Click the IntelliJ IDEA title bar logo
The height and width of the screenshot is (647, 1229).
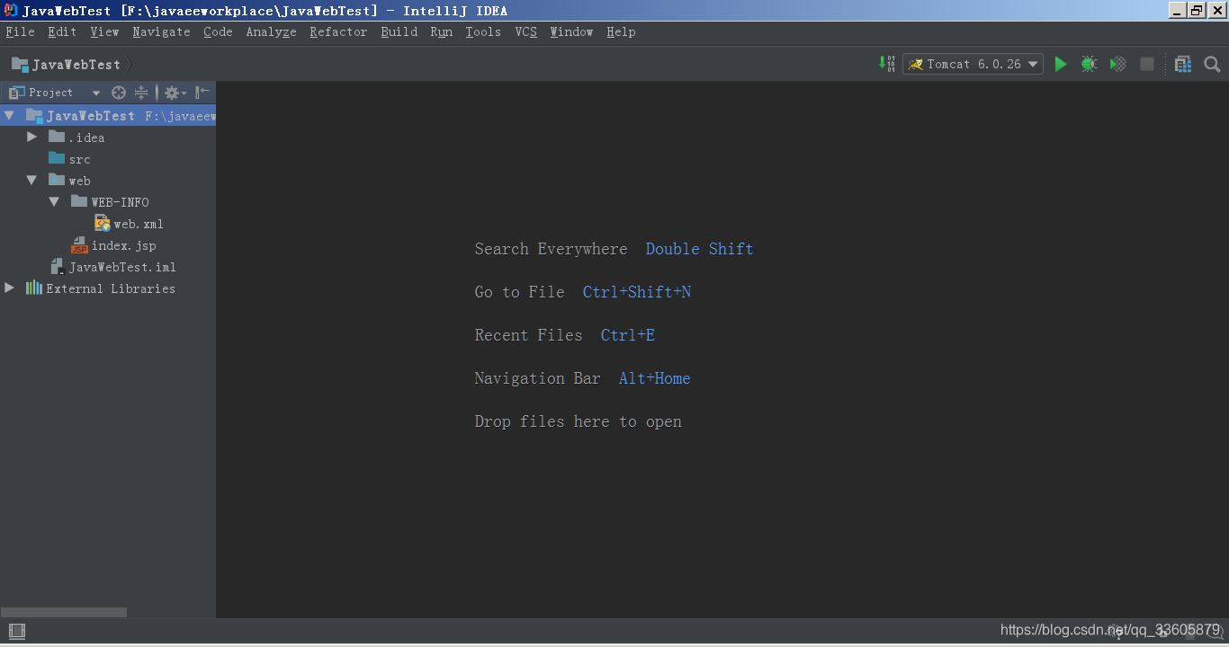[x=11, y=11]
